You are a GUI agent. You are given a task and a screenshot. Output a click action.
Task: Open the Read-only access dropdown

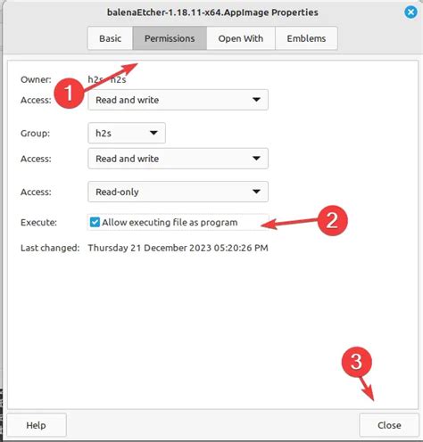click(178, 192)
